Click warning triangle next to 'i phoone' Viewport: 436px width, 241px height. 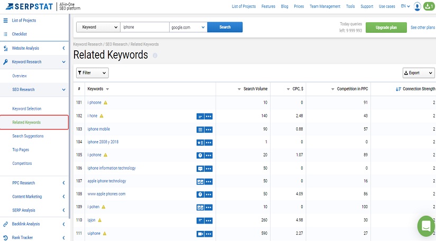coord(105,103)
